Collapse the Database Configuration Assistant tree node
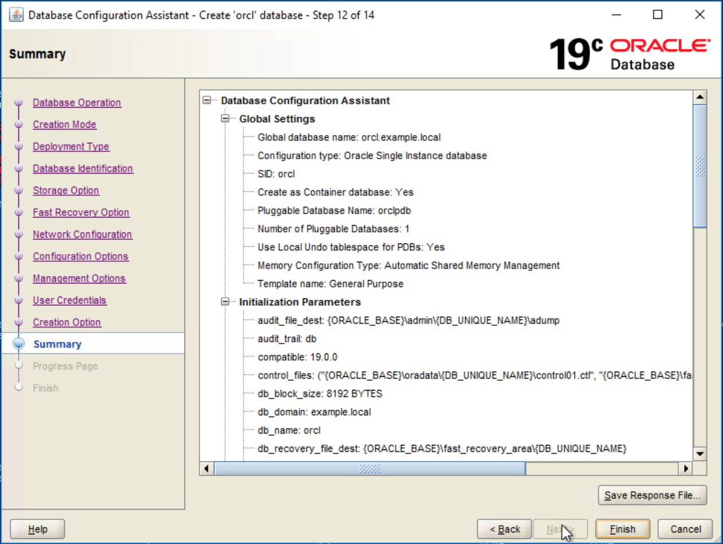The image size is (723, 544). click(207, 100)
